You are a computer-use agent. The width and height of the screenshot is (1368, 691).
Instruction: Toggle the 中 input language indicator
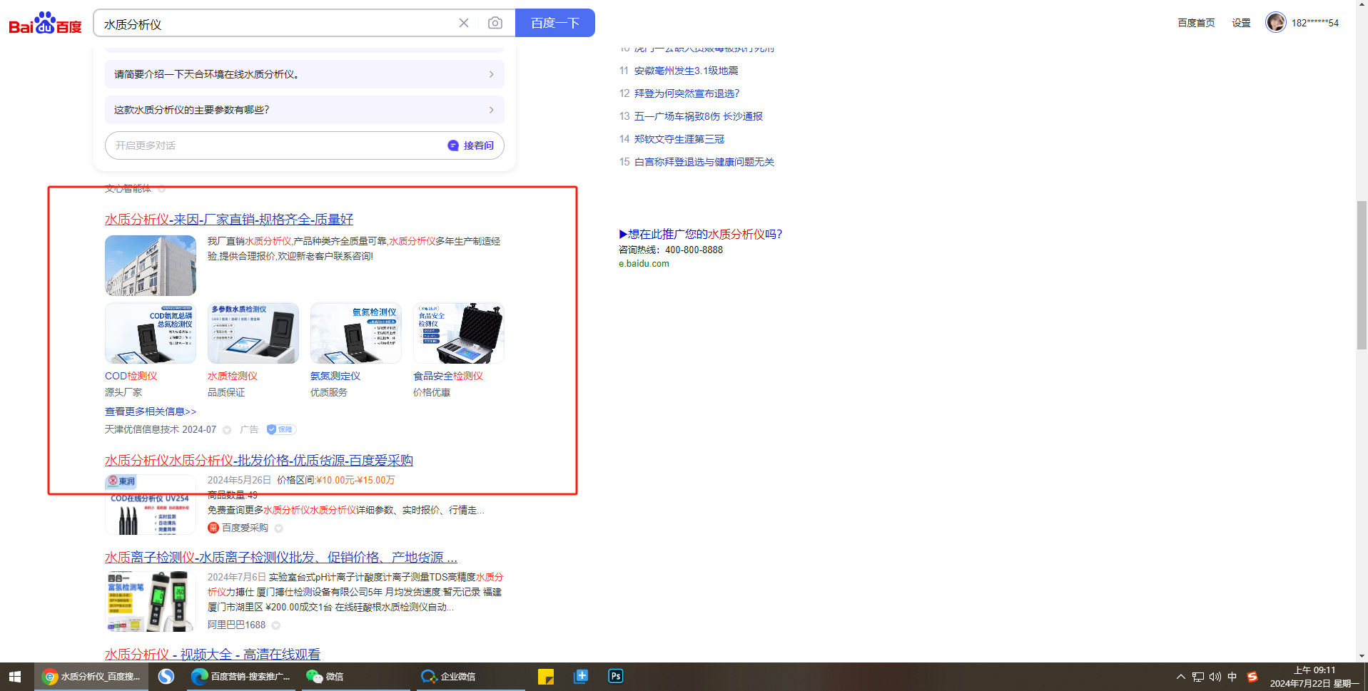pyautogui.click(x=1232, y=677)
